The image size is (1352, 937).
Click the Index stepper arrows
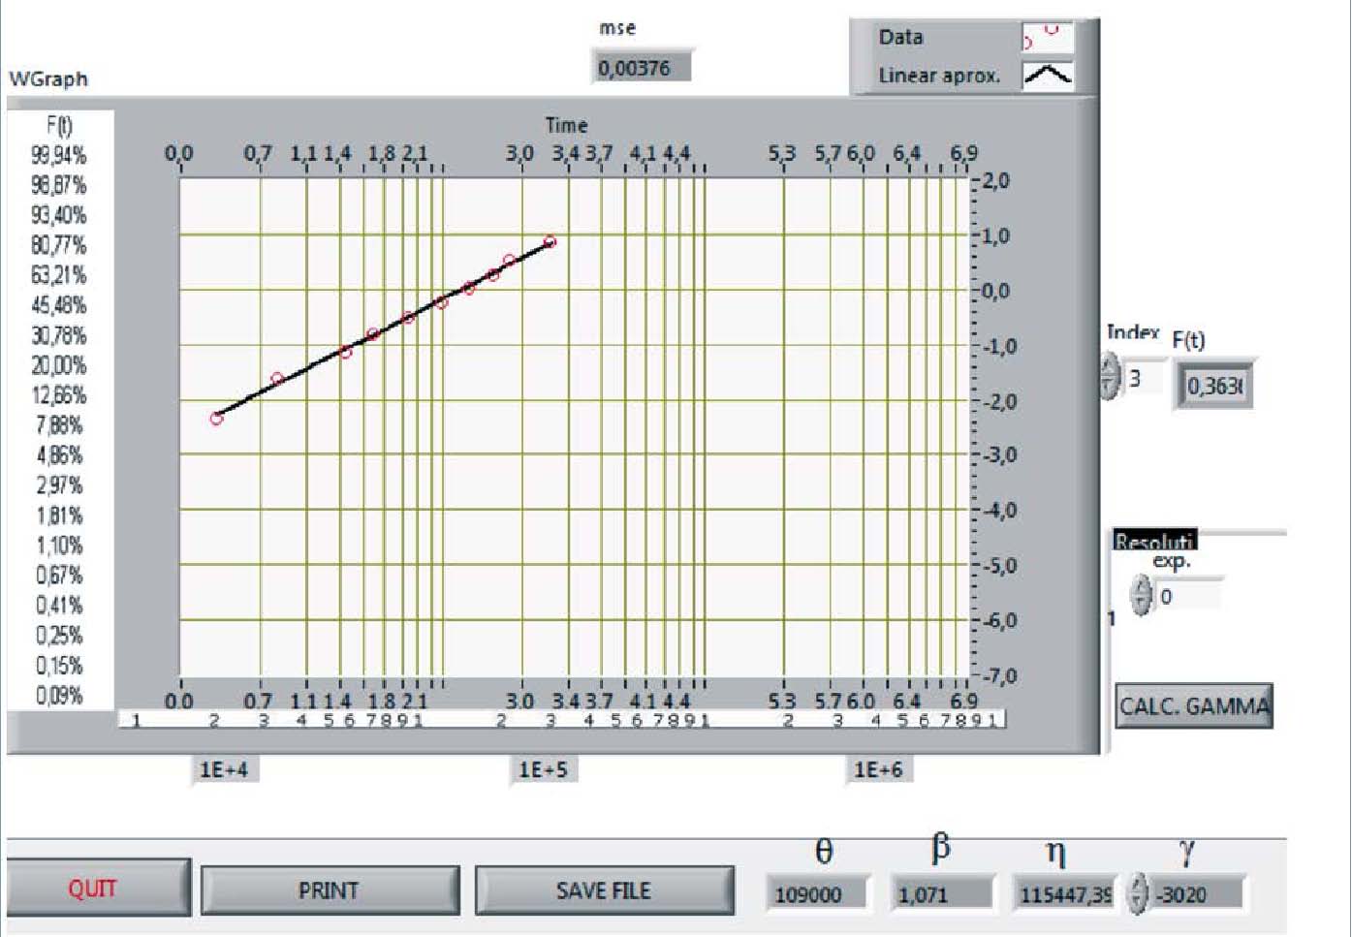(x=1110, y=377)
